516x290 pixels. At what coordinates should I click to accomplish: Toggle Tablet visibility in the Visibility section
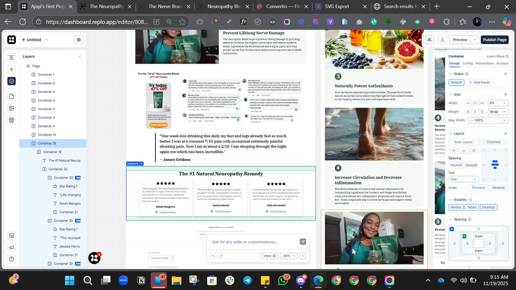pos(472,207)
